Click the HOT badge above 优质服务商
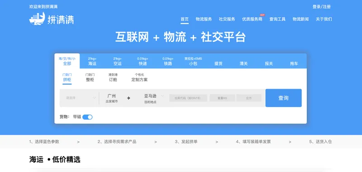Image resolution: width=362 pixels, height=172 pixels. point(262,15)
